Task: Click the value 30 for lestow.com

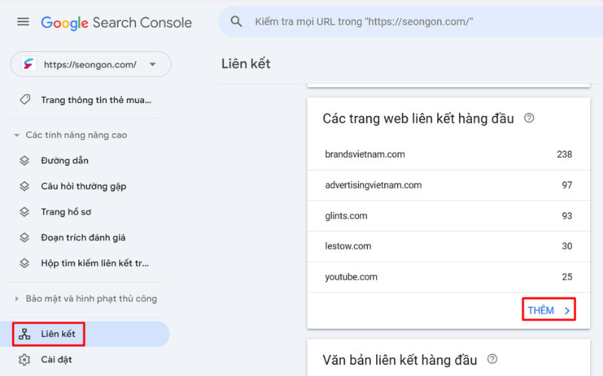Action: (x=567, y=246)
